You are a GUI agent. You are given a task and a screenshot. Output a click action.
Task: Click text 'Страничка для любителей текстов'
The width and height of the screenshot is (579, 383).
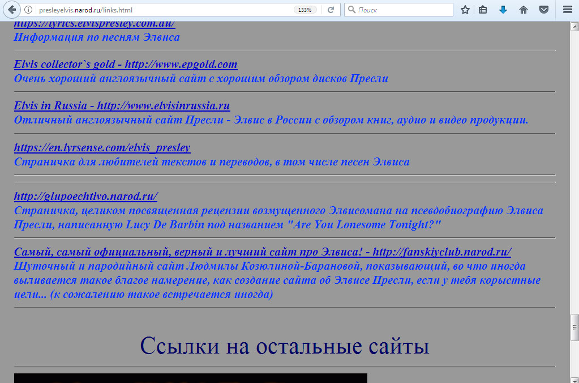[x=212, y=161]
